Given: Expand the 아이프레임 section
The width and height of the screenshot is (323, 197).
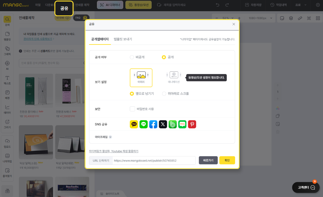Looking at the screenshot, I should [110, 137].
